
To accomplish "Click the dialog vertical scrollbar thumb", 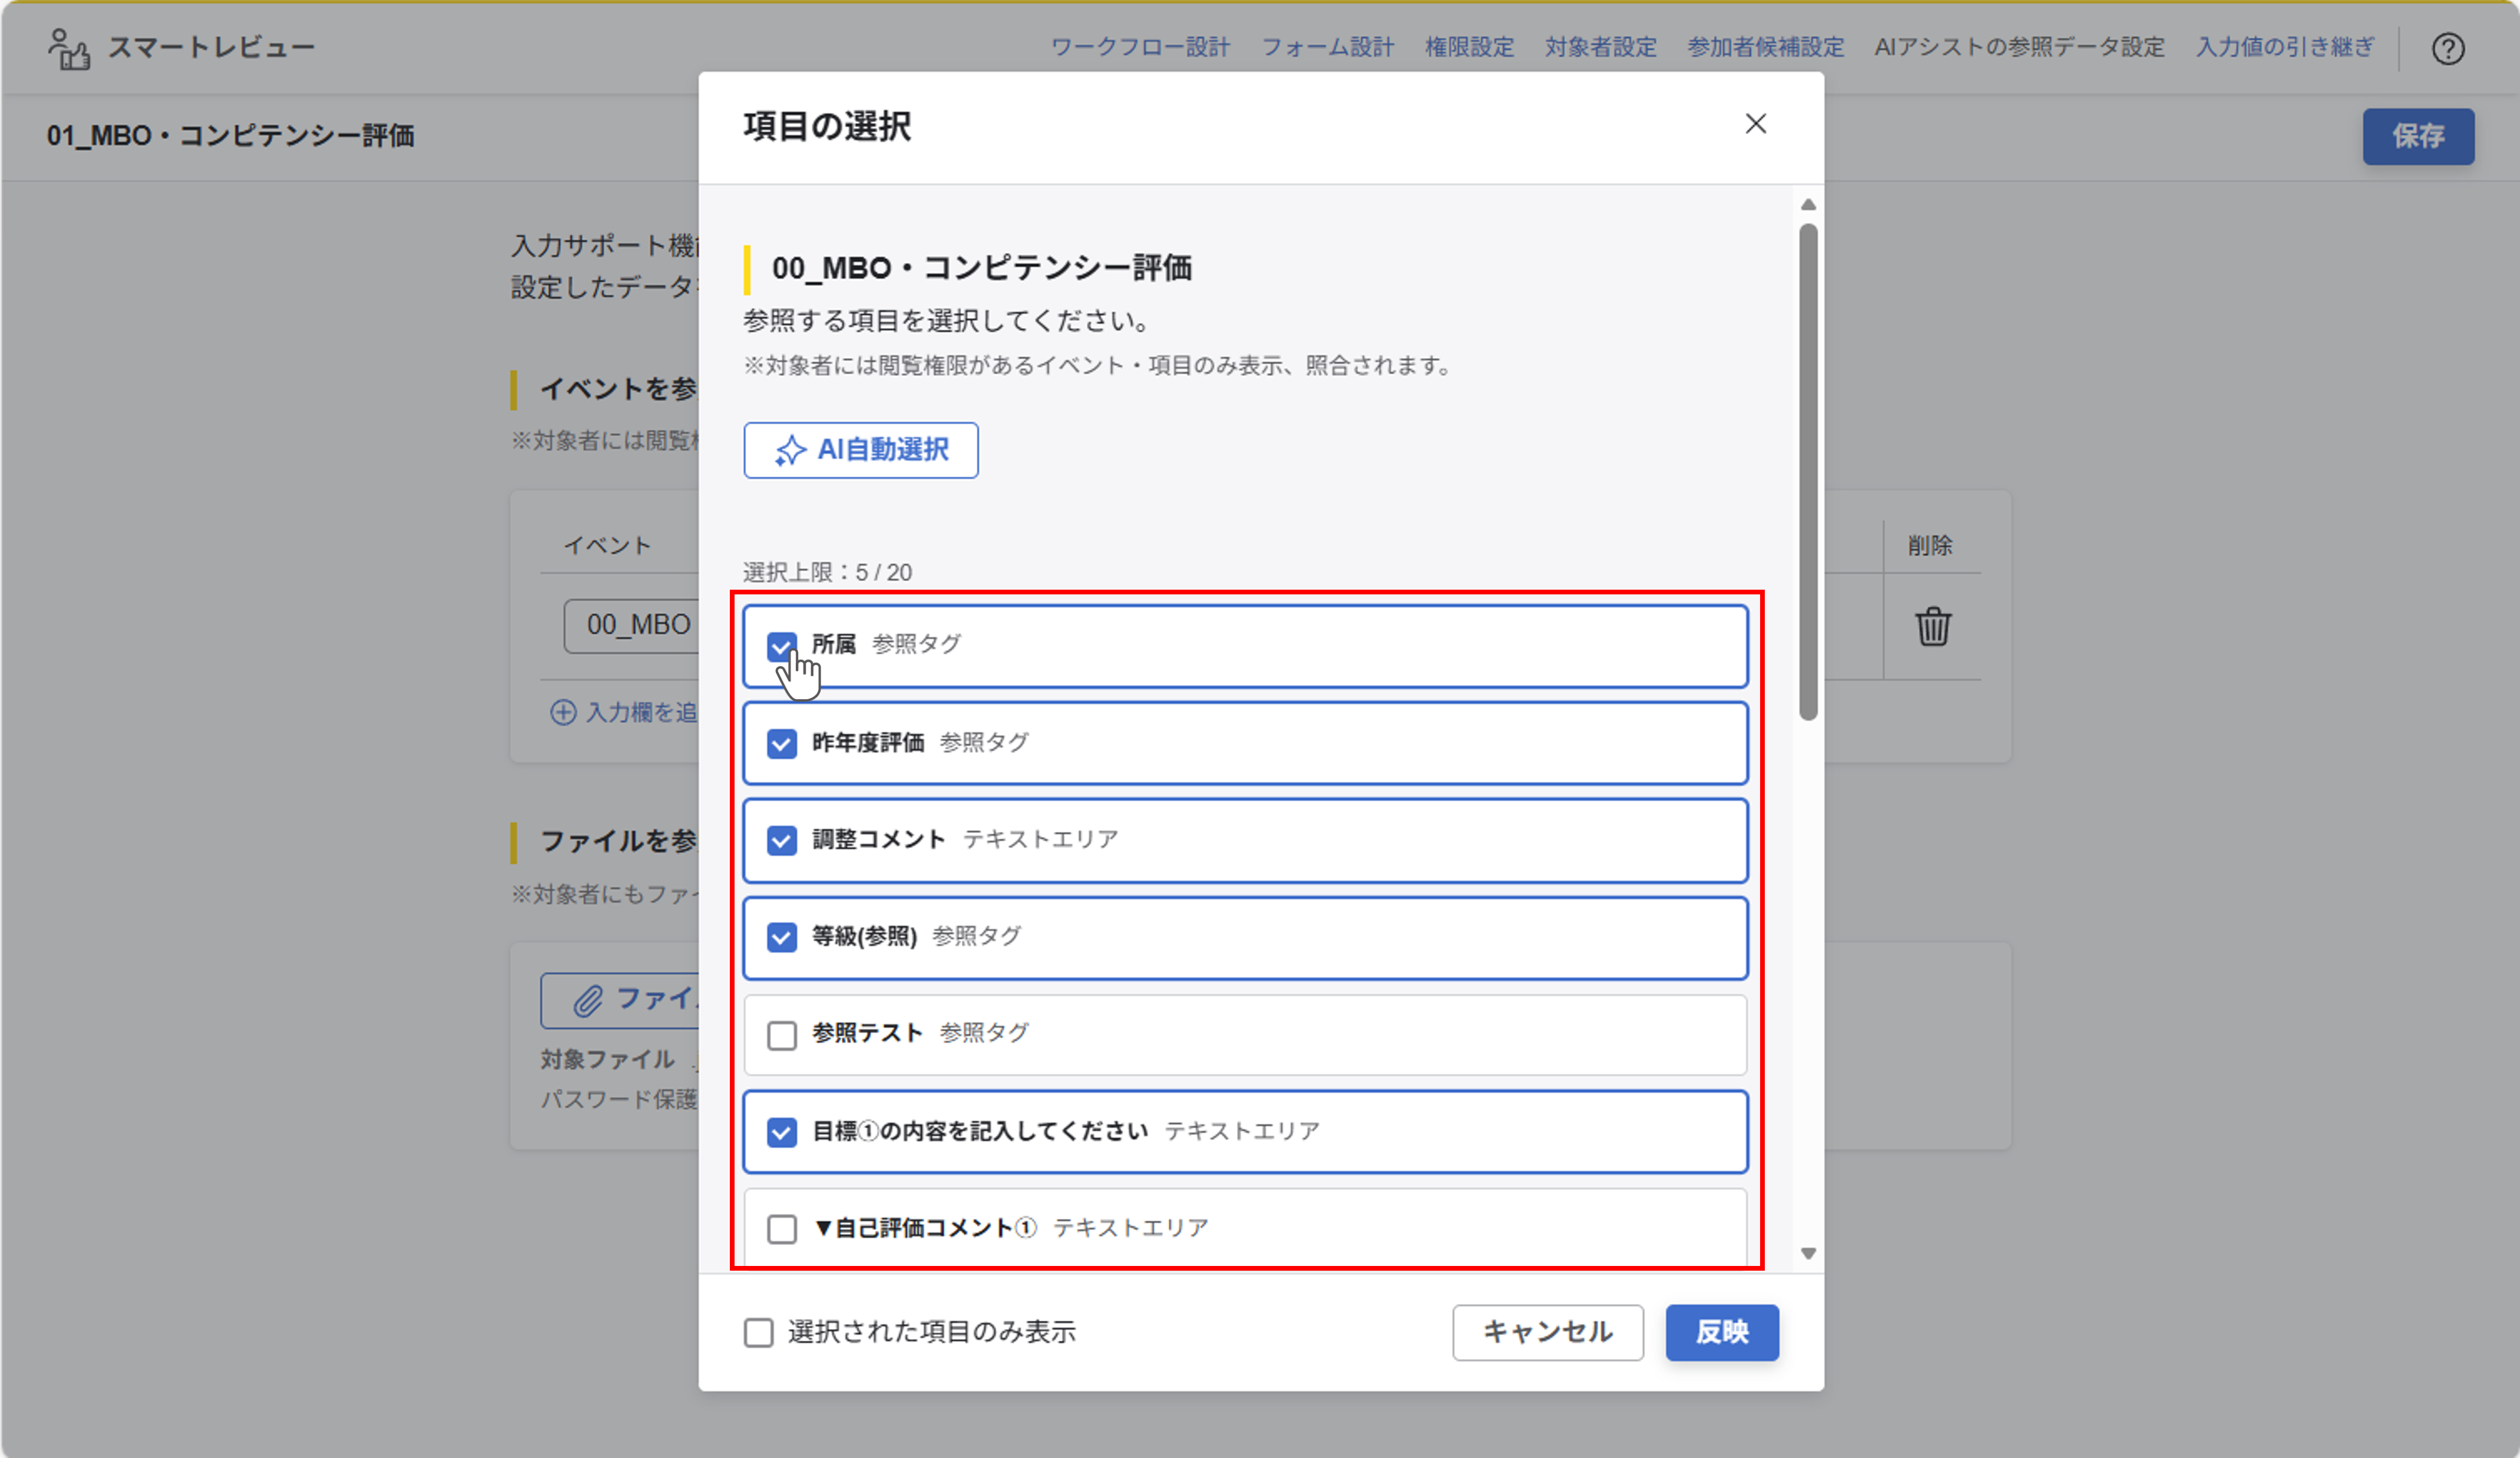I will coord(1807,470).
